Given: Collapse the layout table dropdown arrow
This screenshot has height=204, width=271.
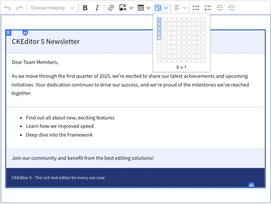Looking at the screenshot, I should pos(166,8).
